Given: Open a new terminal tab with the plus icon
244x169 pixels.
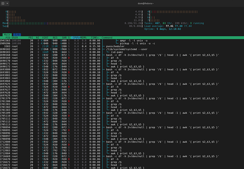Looking at the screenshot, I should 3,4.
